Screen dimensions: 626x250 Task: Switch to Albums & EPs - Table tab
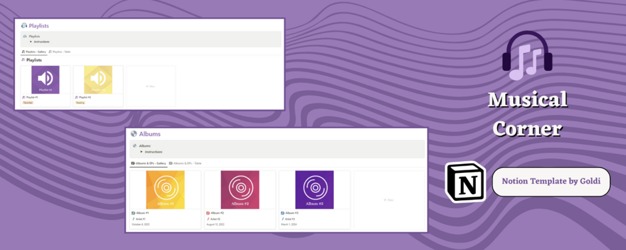[185, 164]
